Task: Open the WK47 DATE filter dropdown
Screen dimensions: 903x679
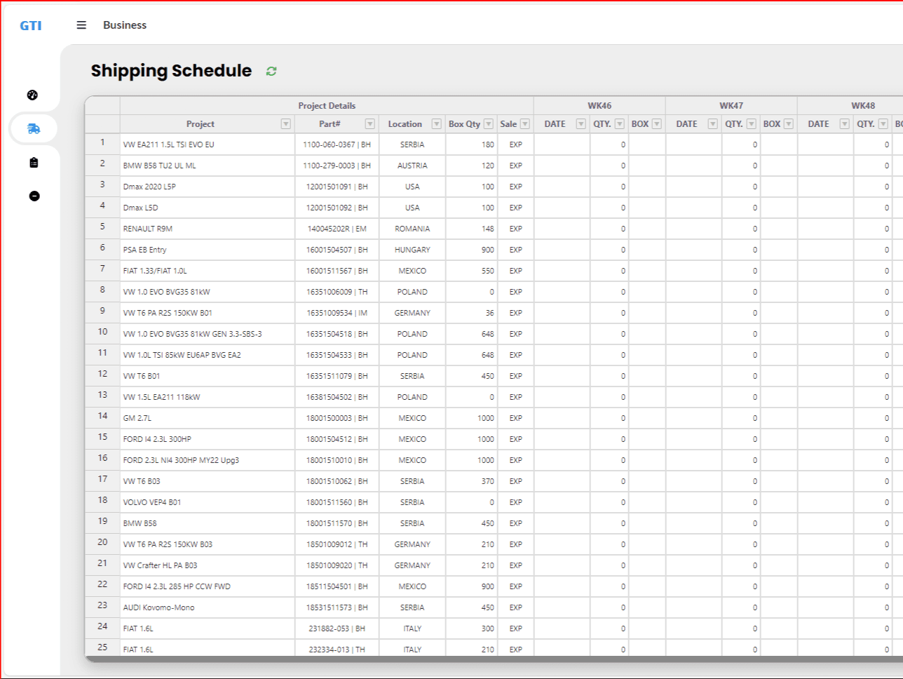Action: [x=713, y=124]
